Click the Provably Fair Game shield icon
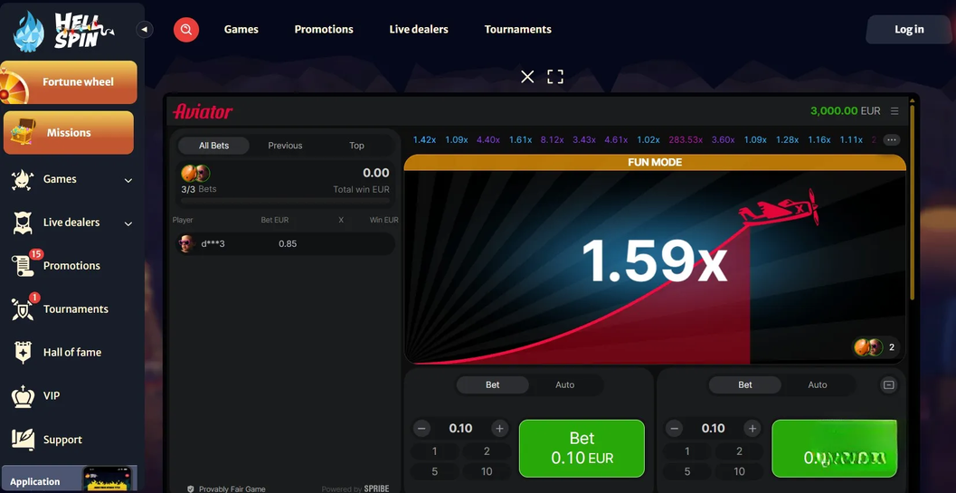 coord(191,489)
